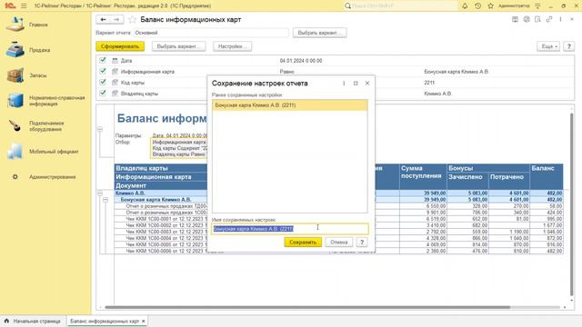Click Дата value 04.01.2024 0:00:00
Image resolution: width=582 pixels, height=327 pixels.
point(301,61)
